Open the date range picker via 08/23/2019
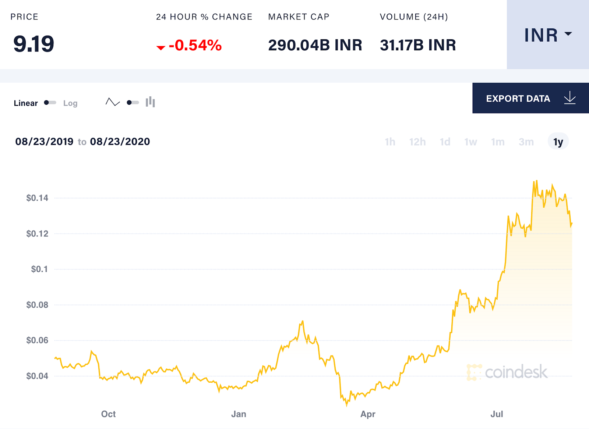589x429 pixels. pyautogui.click(x=45, y=141)
